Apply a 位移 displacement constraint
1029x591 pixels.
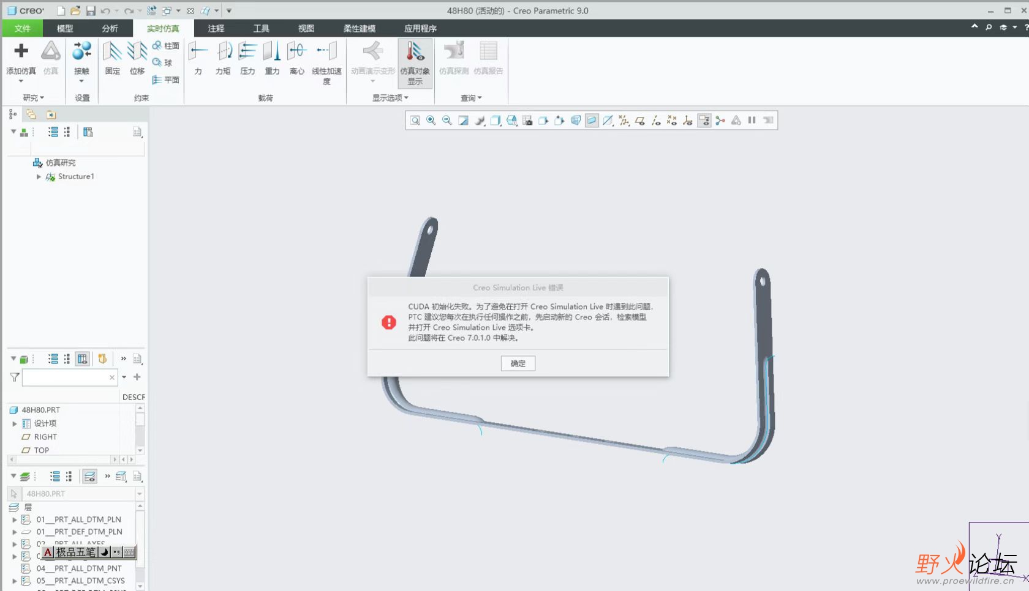(x=137, y=58)
